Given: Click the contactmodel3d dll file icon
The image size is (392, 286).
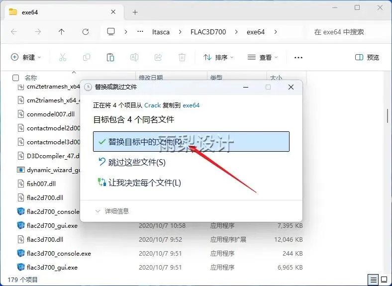Looking at the screenshot, I should (x=21, y=142).
